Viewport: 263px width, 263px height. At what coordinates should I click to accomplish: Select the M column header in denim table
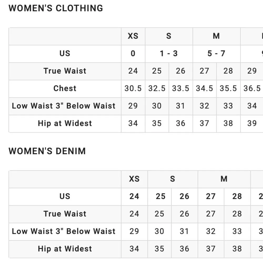[x=224, y=179]
